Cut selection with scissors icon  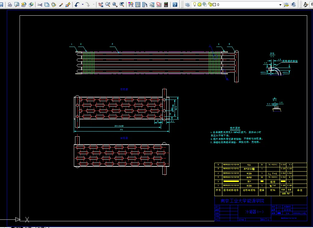pos(40,4)
